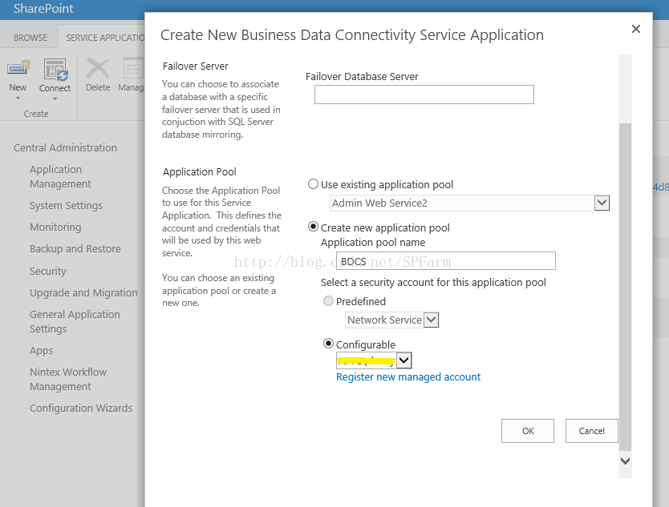Select the Predefined security account radio
This screenshot has height=507, width=669.
328,301
